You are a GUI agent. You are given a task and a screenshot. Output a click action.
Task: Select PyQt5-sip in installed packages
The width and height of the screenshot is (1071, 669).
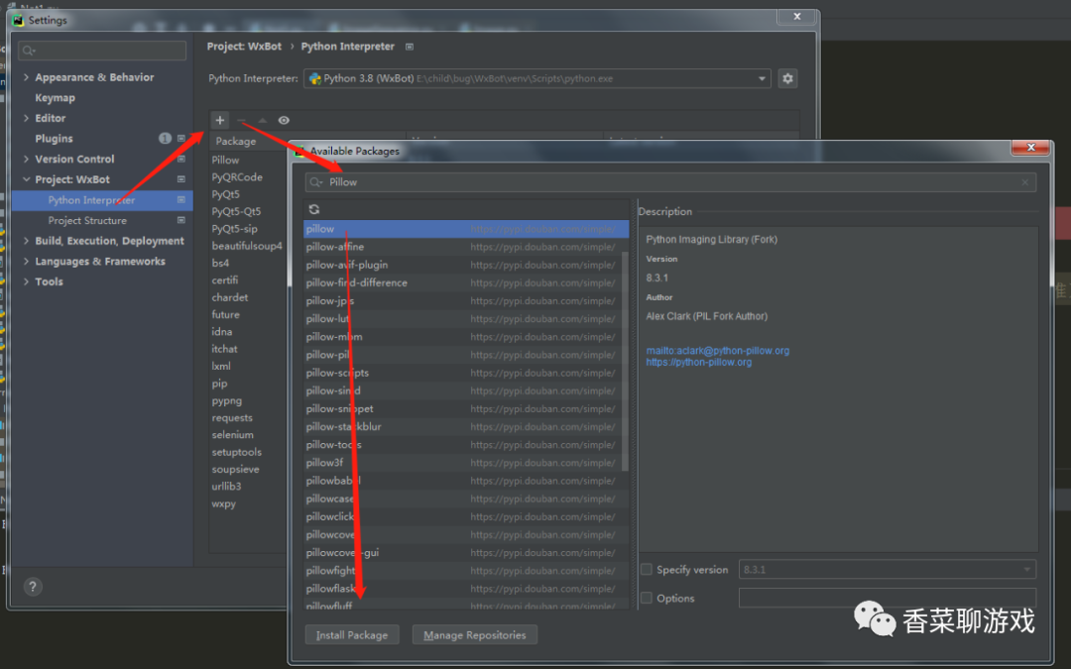point(234,229)
